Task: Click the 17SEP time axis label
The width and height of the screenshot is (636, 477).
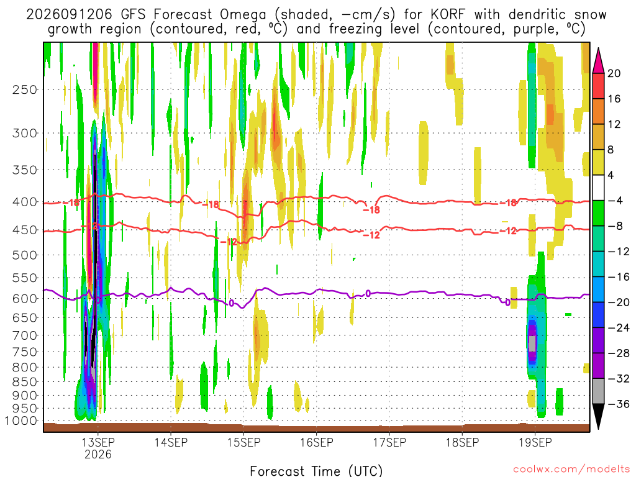Action: point(389,442)
